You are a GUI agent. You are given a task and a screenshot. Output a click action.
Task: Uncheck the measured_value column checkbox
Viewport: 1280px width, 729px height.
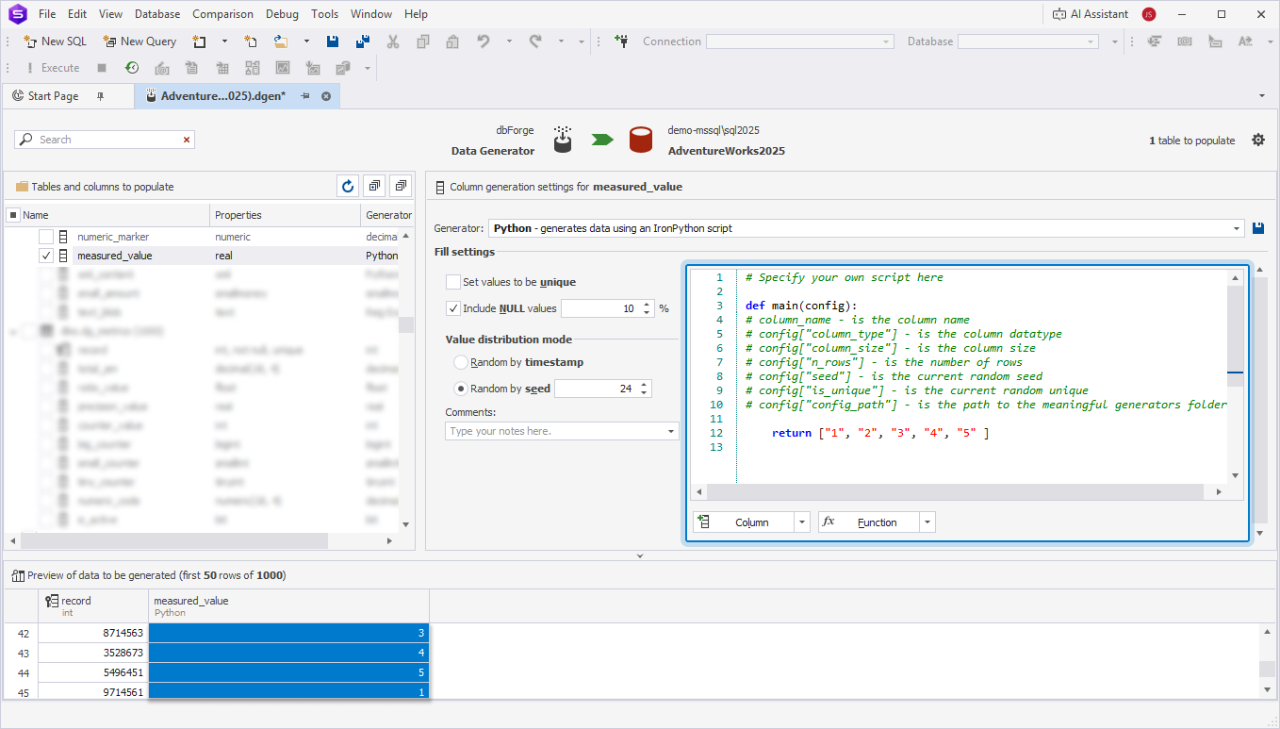click(x=45, y=256)
